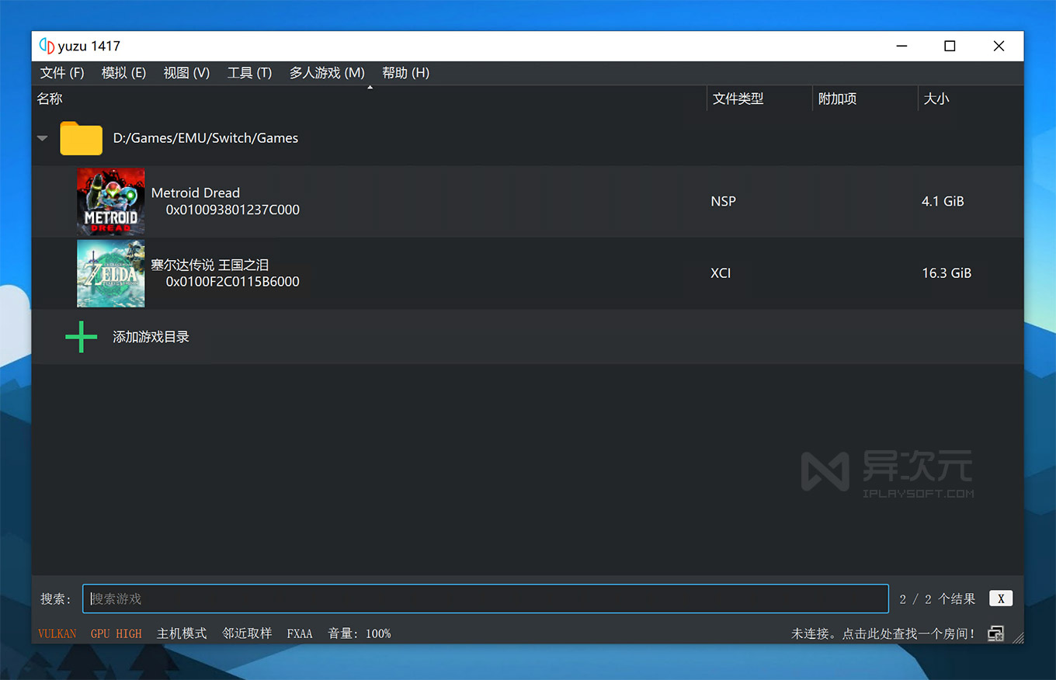Sort by the 附加项 column header
The width and height of the screenshot is (1056, 680).
[x=837, y=99]
